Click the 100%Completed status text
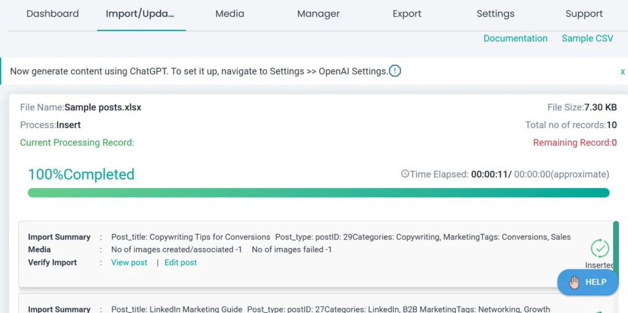 tap(81, 175)
